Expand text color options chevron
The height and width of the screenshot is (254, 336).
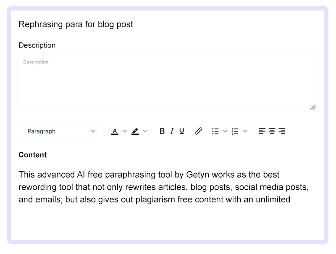point(125,131)
